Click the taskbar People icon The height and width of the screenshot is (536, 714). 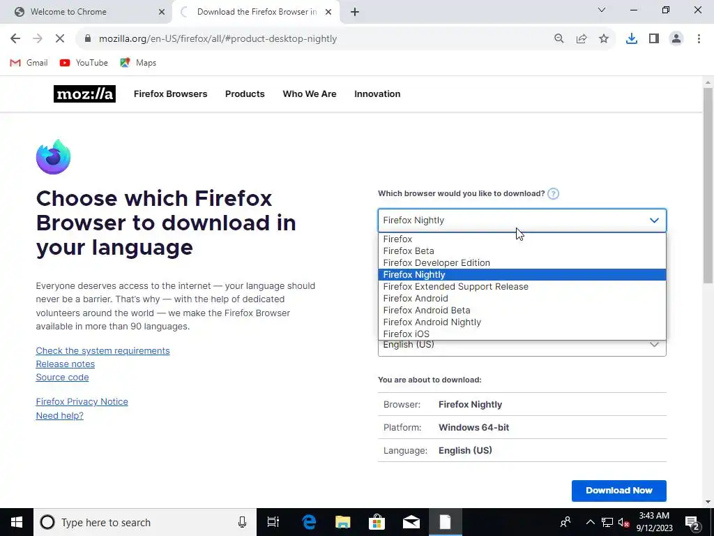(565, 522)
